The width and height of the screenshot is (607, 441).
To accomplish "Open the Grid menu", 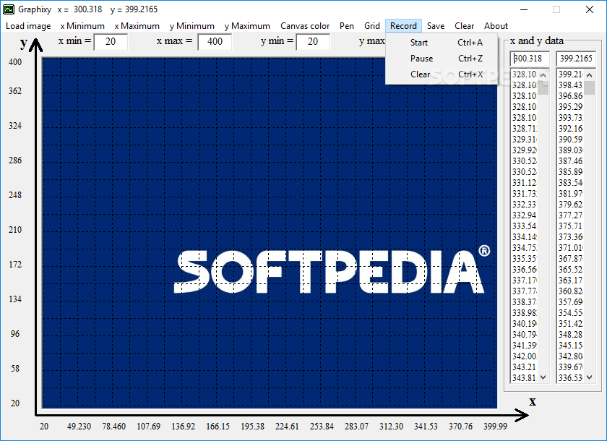I will 372,26.
